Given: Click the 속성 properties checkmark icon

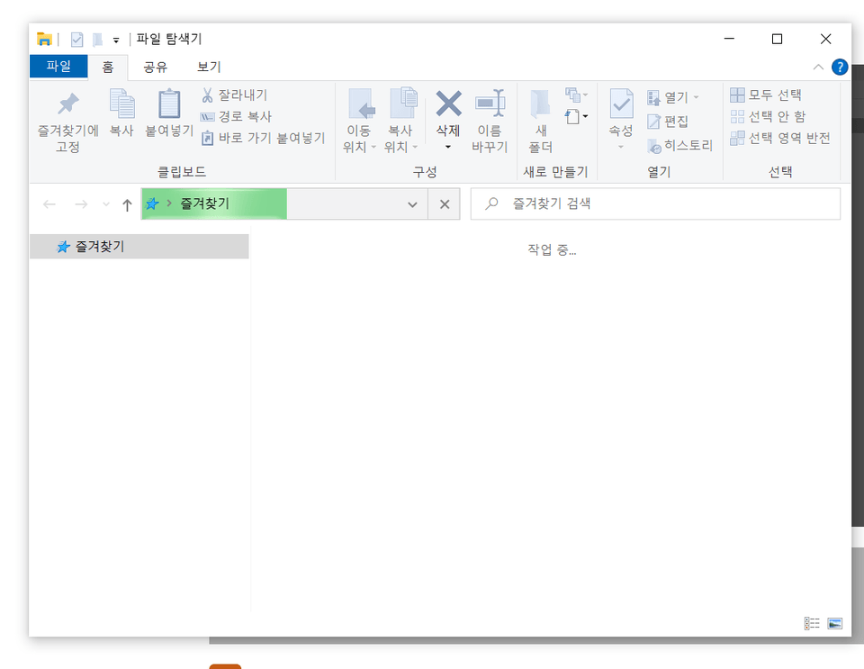Looking at the screenshot, I should (621, 103).
